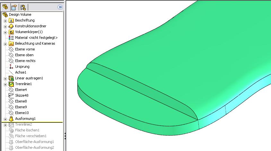Expand the Volumenkörper(1) folder
271x151 pixels.
(x=5, y=32)
